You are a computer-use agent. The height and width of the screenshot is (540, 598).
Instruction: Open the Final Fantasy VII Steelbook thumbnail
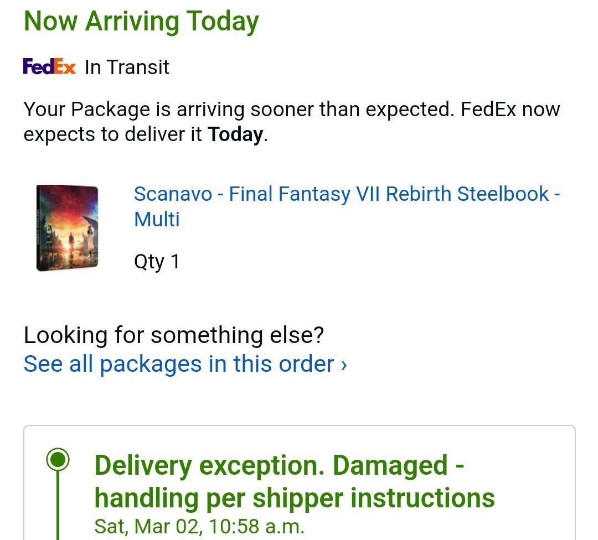67,228
